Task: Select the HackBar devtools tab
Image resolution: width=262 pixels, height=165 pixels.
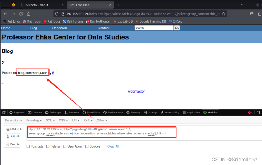Action: coord(210,113)
